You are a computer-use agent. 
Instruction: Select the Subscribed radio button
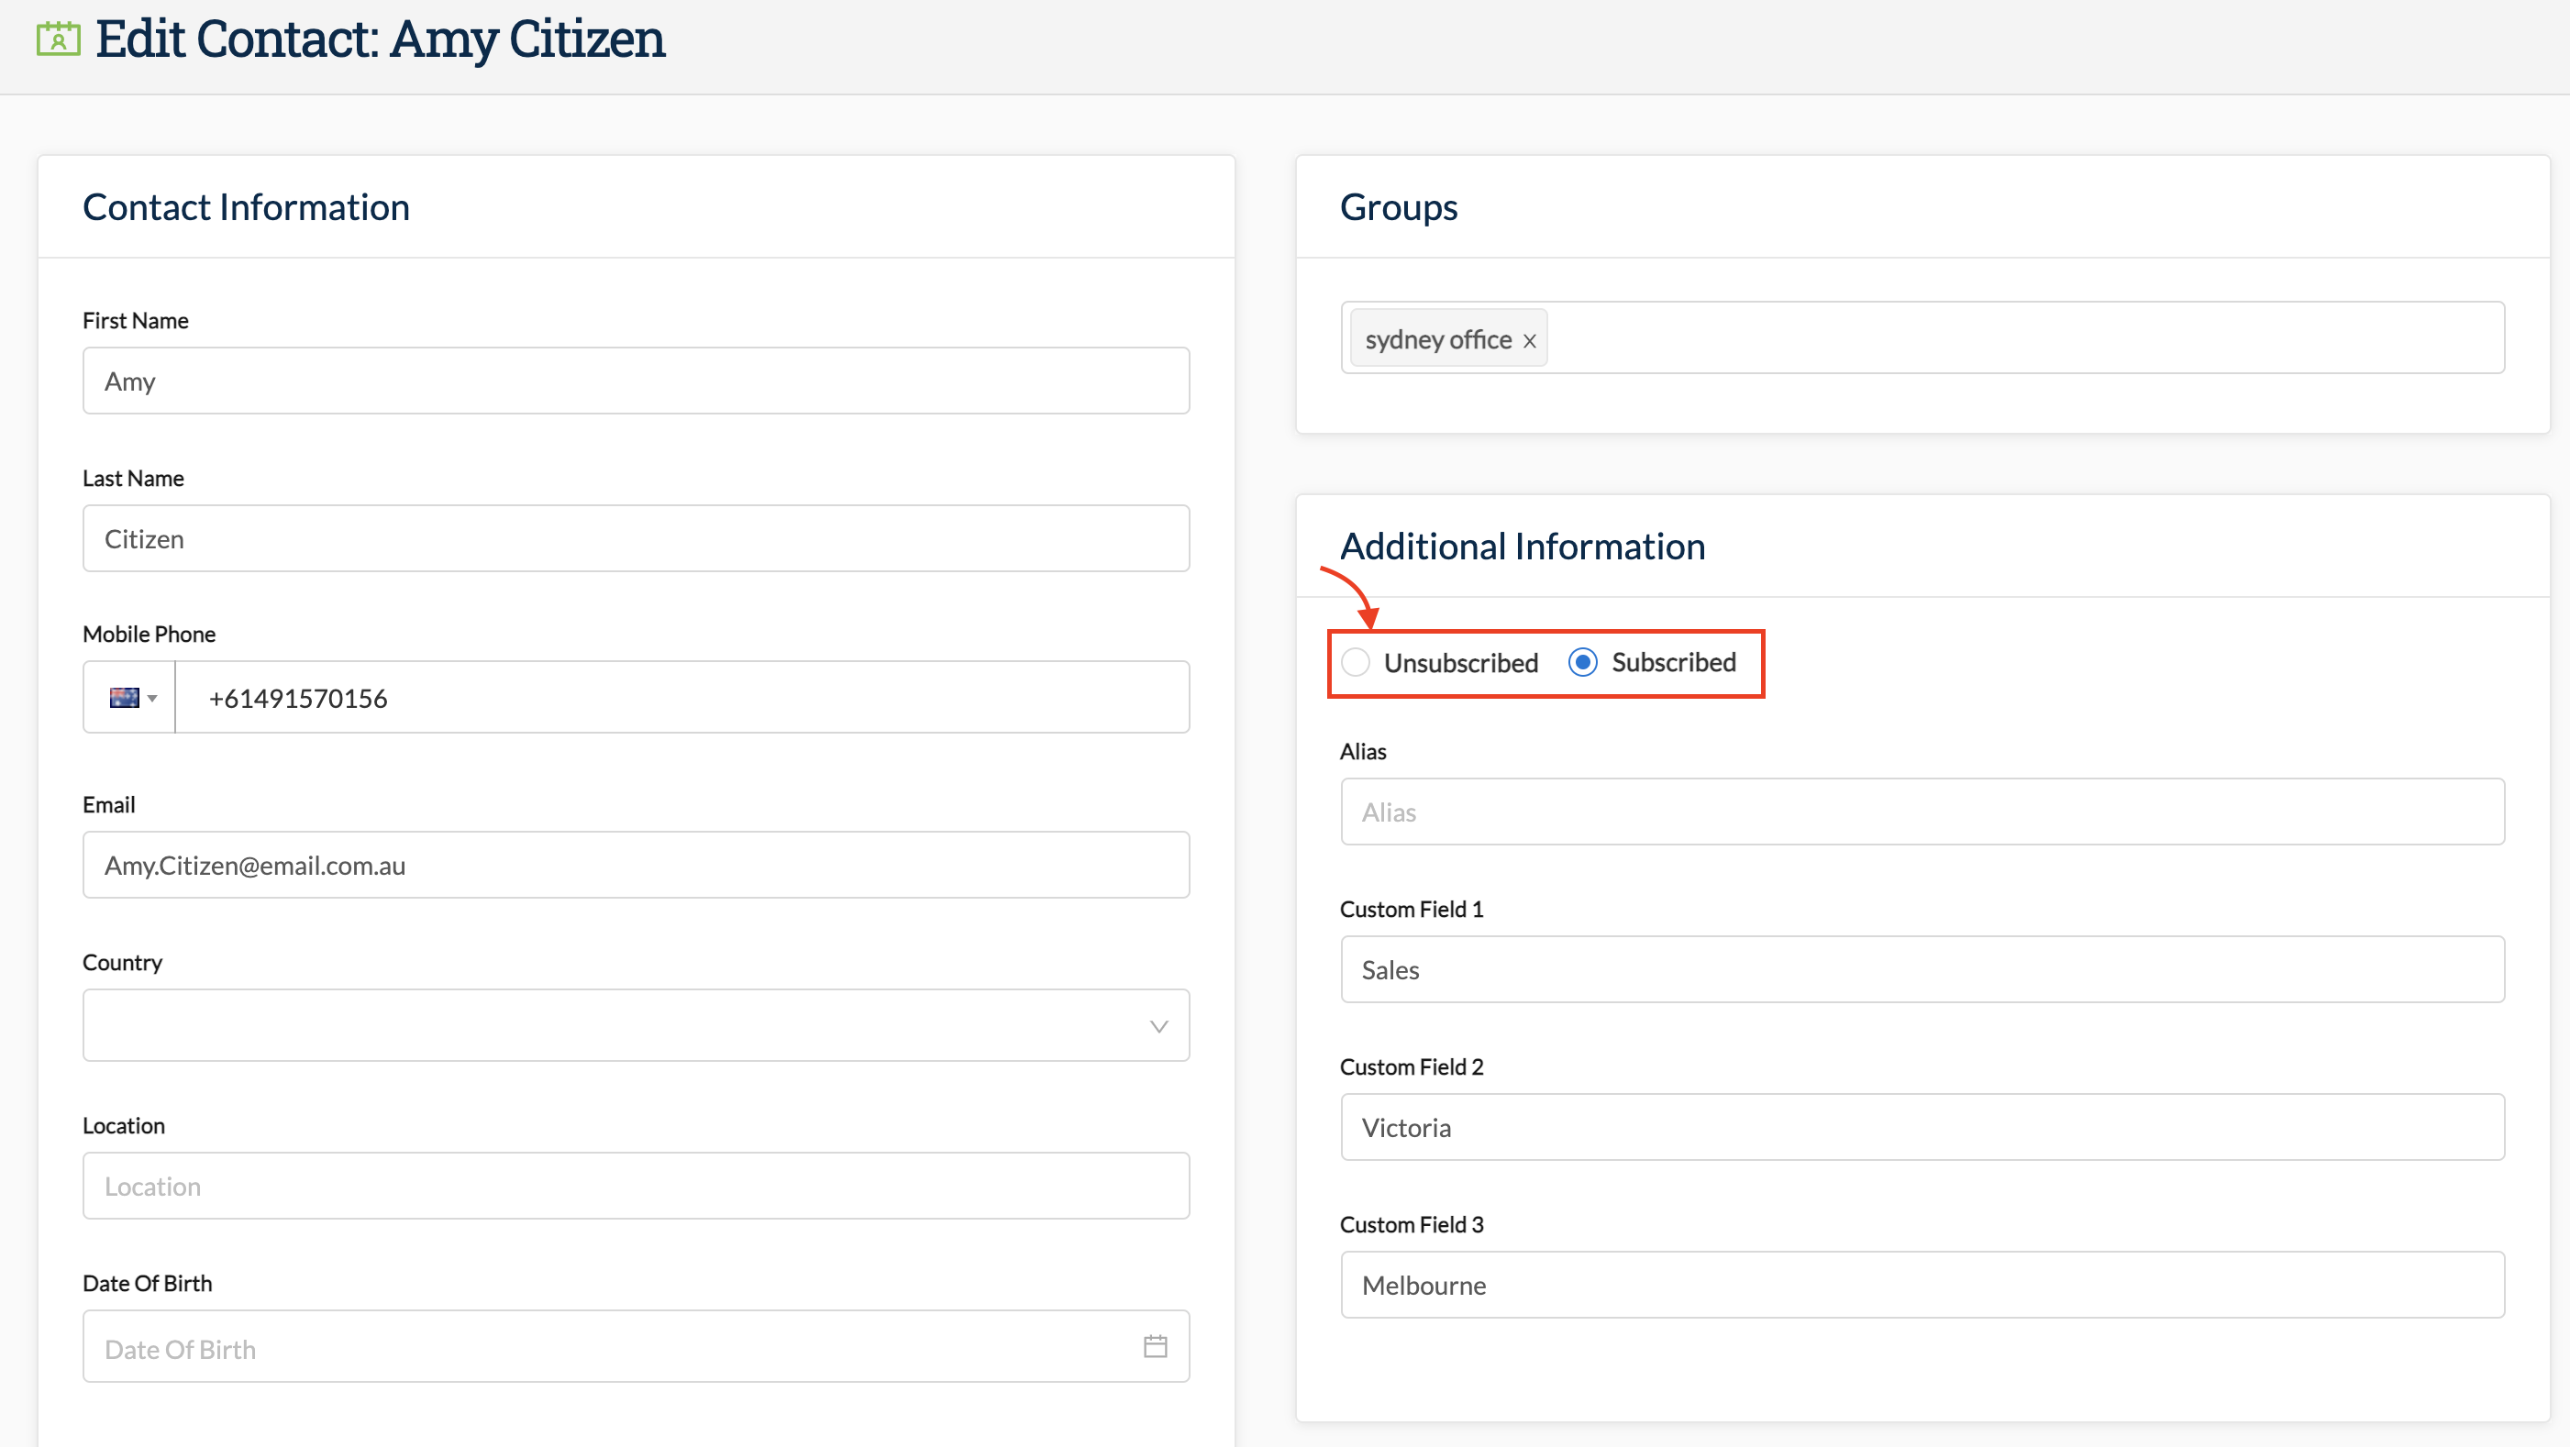click(x=1582, y=662)
